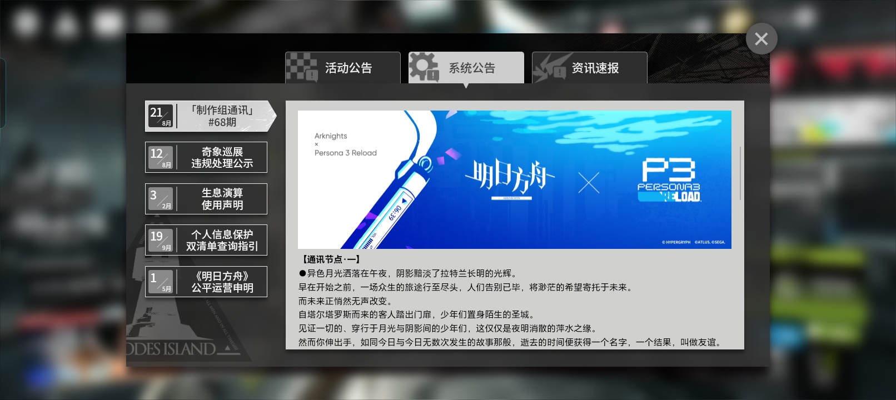This screenshot has width=896, height=400.
Task: Open the 「制作组通讯」#68期 announcement
Action: (211, 116)
